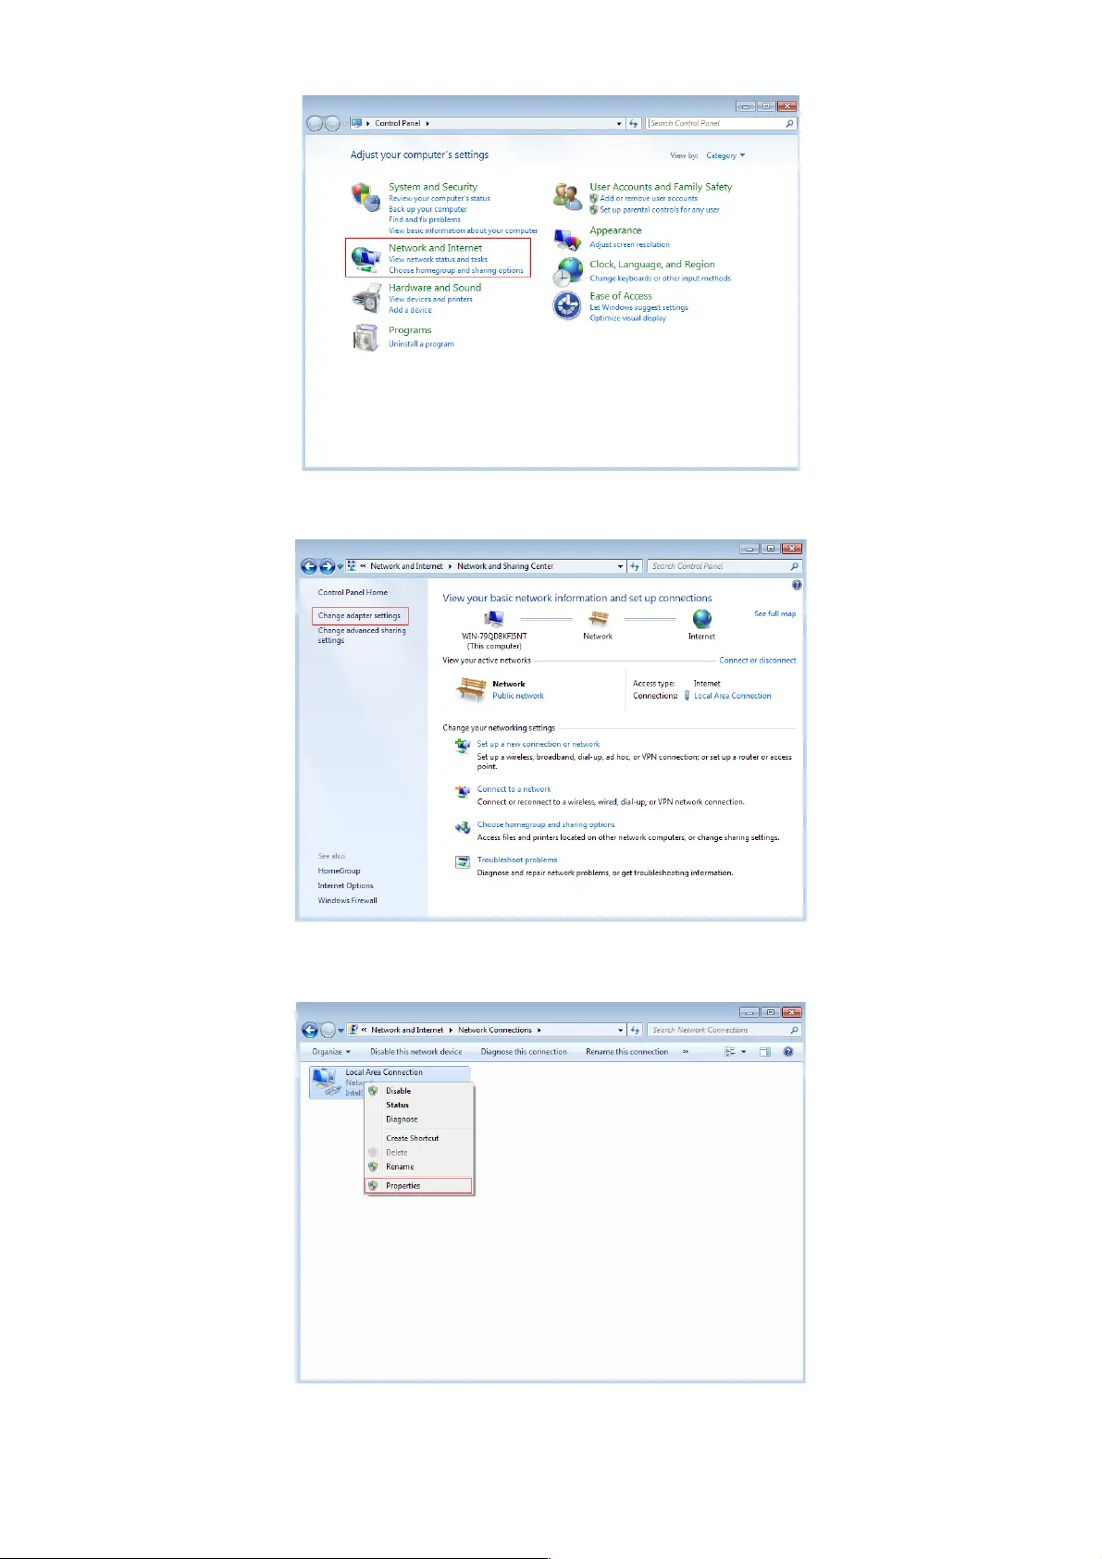Viewport: 1102px width, 1559px height.
Task: Select Disable in context menu
Action: (x=419, y=1091)
